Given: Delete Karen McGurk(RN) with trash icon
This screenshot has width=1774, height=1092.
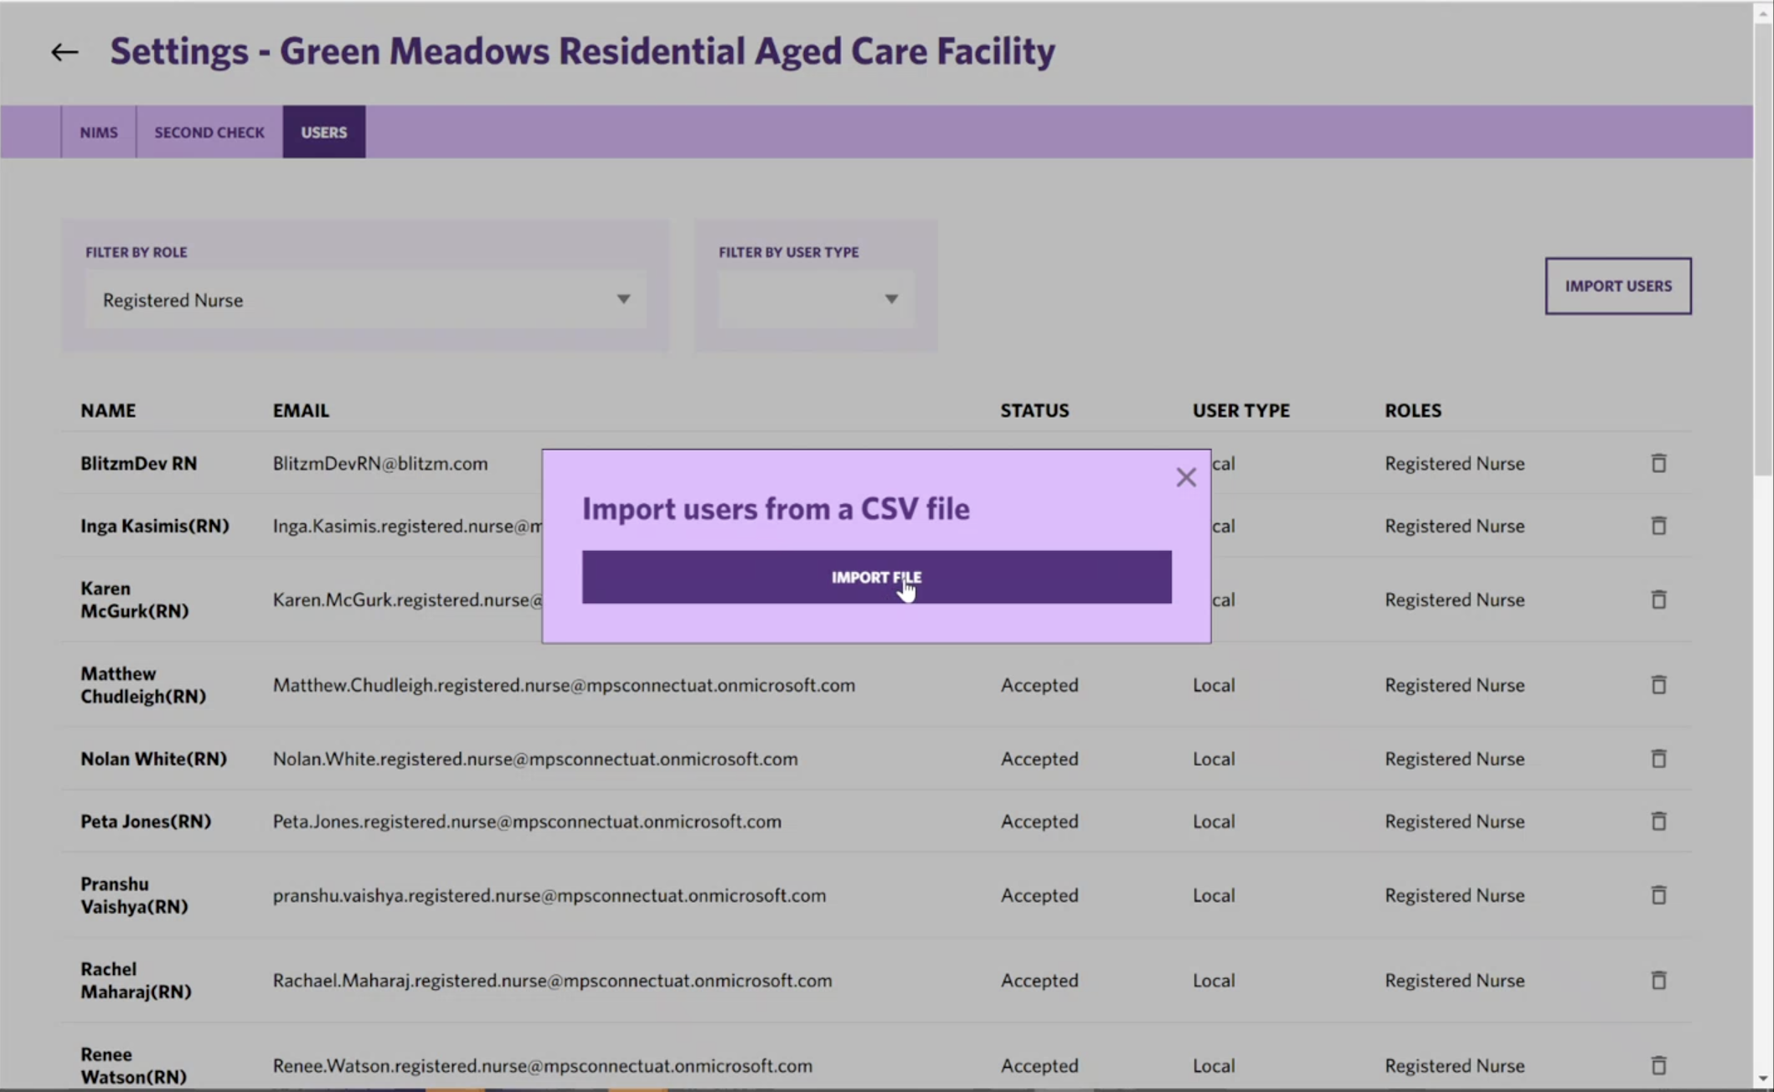Looking at the screenshot, I should click(x=1658, y=600).
